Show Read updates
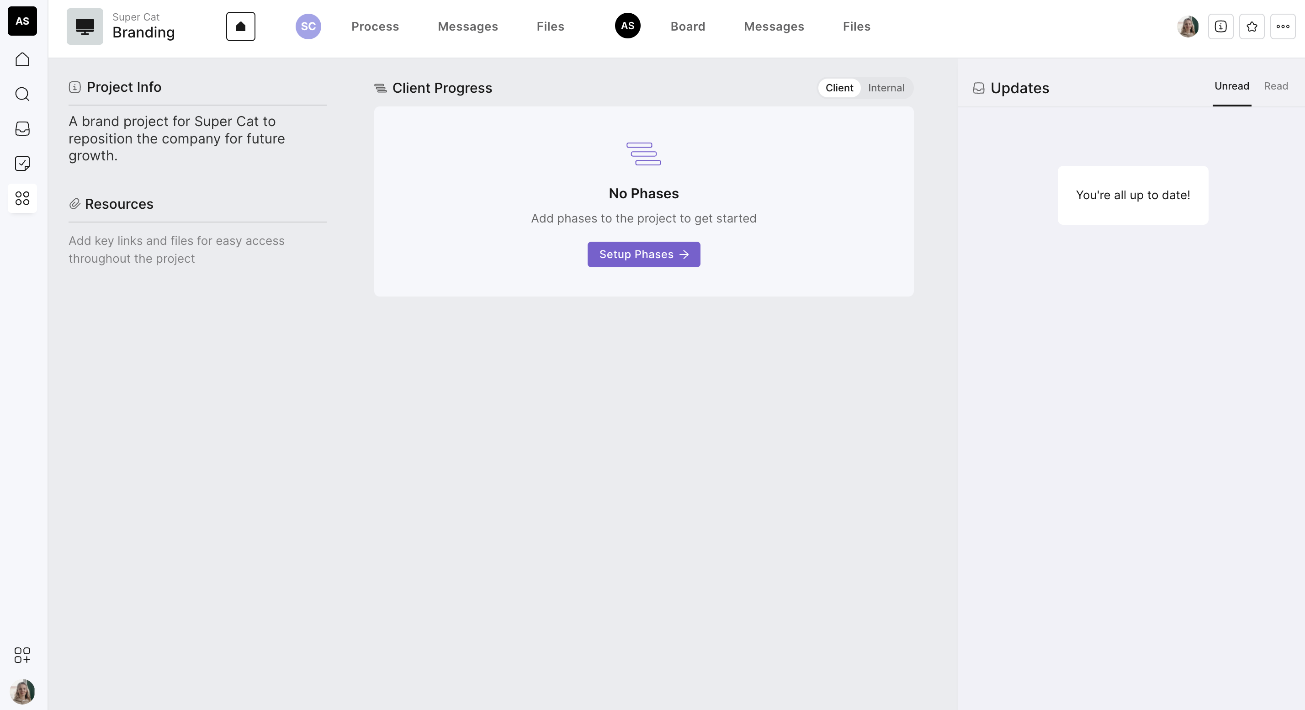 click(1276, 86)
